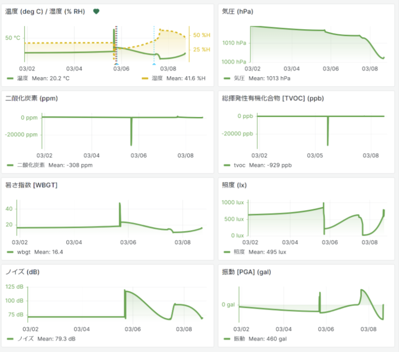Click green line icon of wbgt legend
The width and height of the screenshot is (399, 352).
tap(11, 252)
